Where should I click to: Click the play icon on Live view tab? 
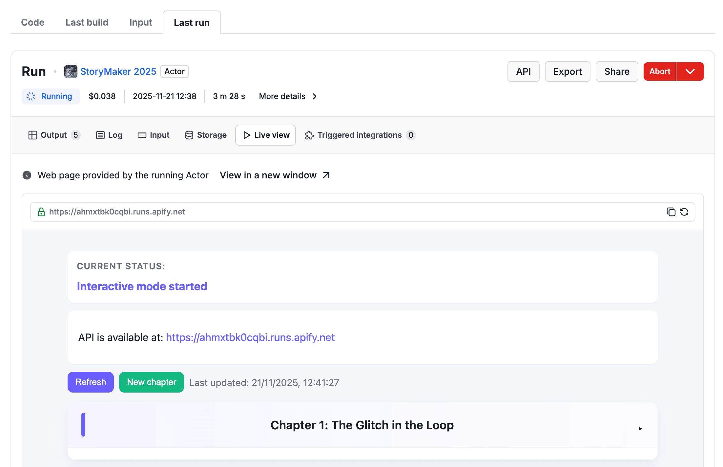point(247,135)
